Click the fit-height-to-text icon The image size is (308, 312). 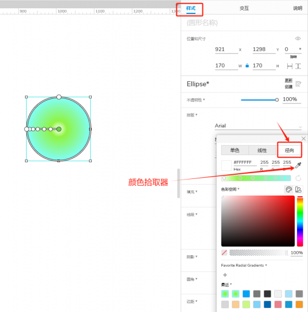click(x=298, y=66)
